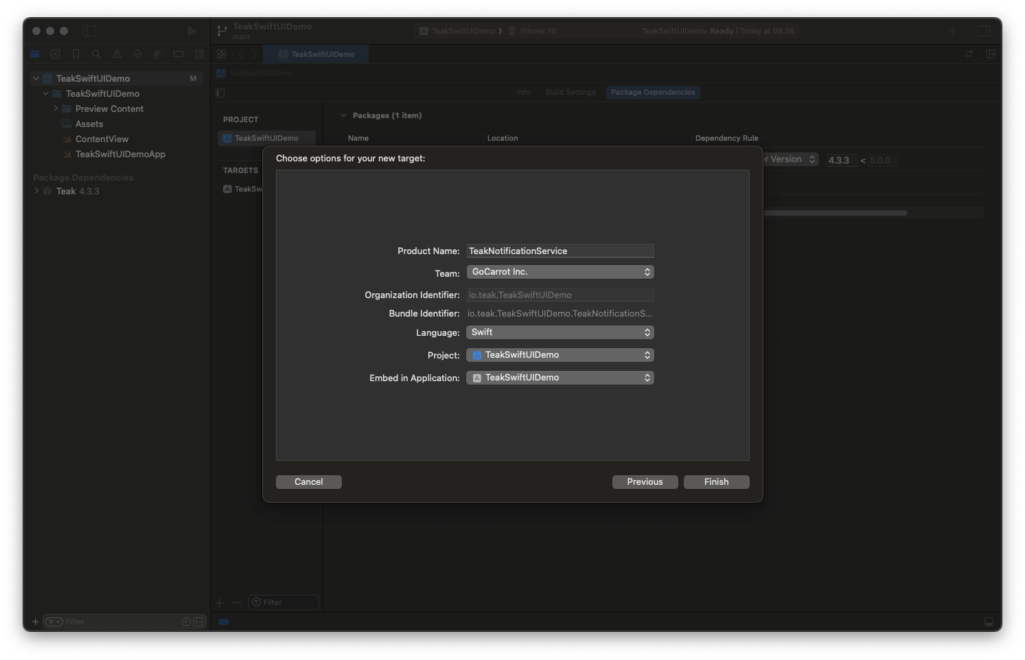
Task: Open the Breakpoint navigator icon
Action: click(x=178, y=54)
